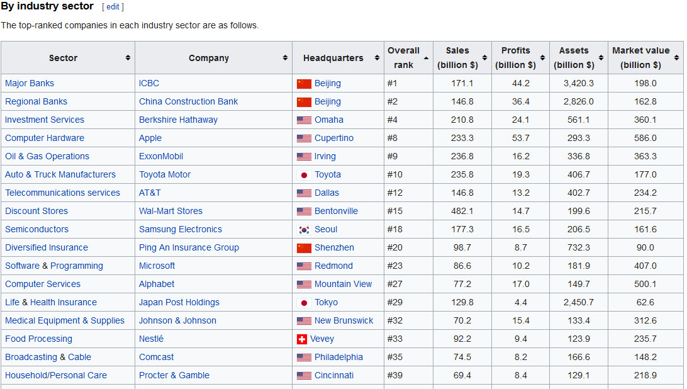
Task: Sort by Headquarters column sort arrows
Action: coord(377,58)
